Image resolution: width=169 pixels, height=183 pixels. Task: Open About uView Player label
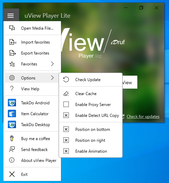39,161
